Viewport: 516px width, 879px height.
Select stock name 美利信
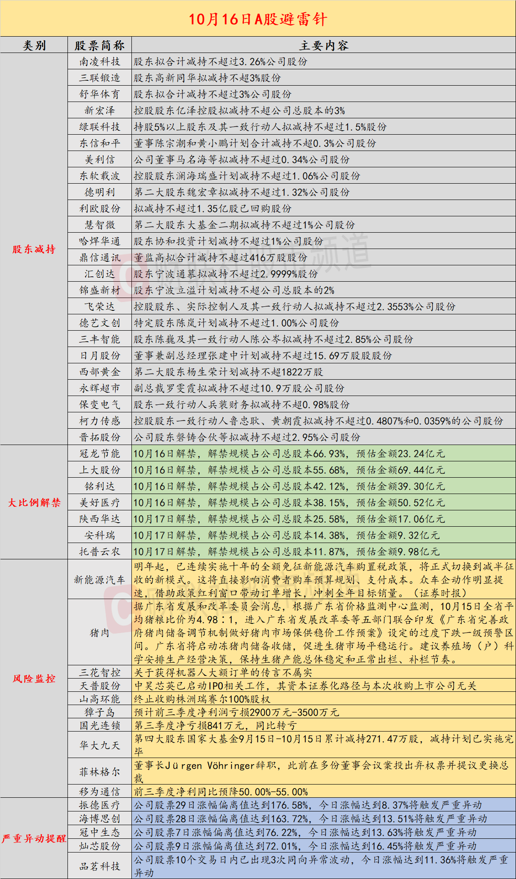point(100,159)
